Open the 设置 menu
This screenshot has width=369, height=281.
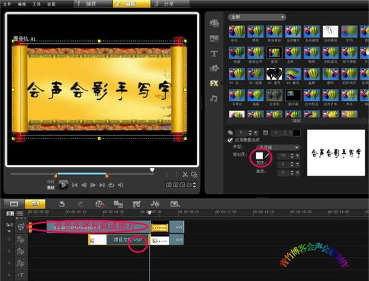[51, 4]
